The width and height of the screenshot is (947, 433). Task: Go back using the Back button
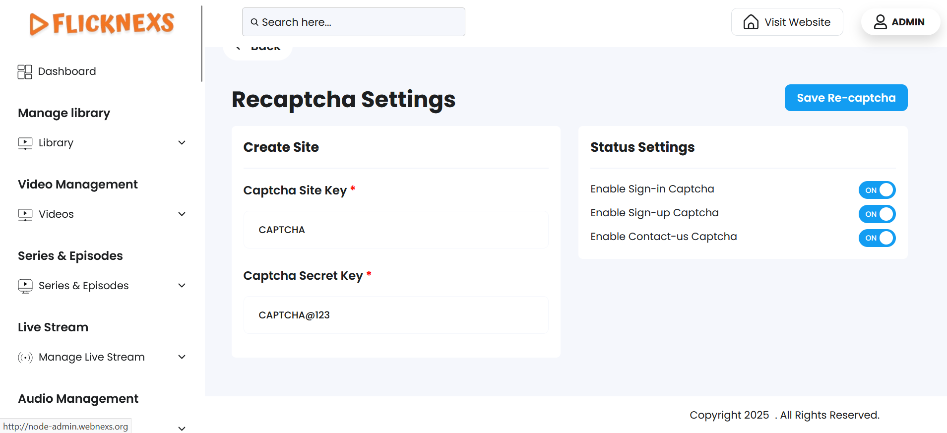(x=258, y=50)
